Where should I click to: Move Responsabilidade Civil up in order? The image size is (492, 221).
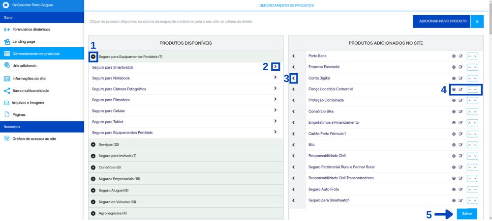(470, 156)
